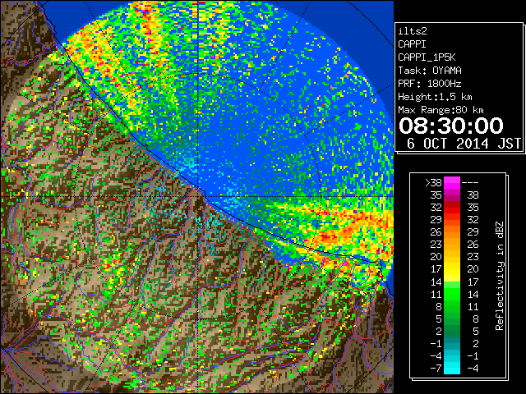Click the 'Height:1.5 km' line

435,97
